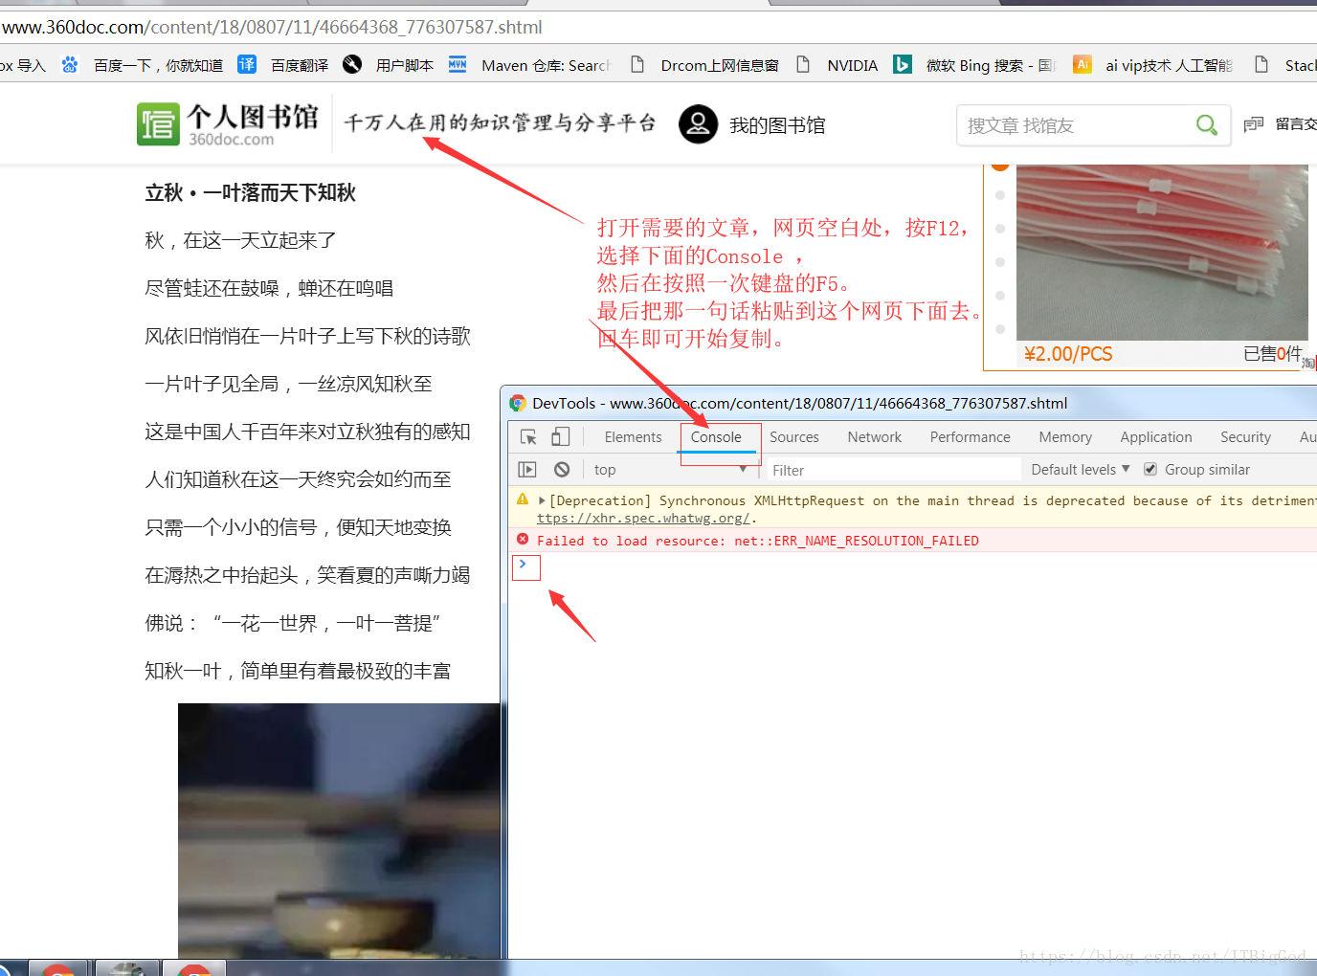
Task: Switch to the Elements tab
Action: (x=633, y=437)
